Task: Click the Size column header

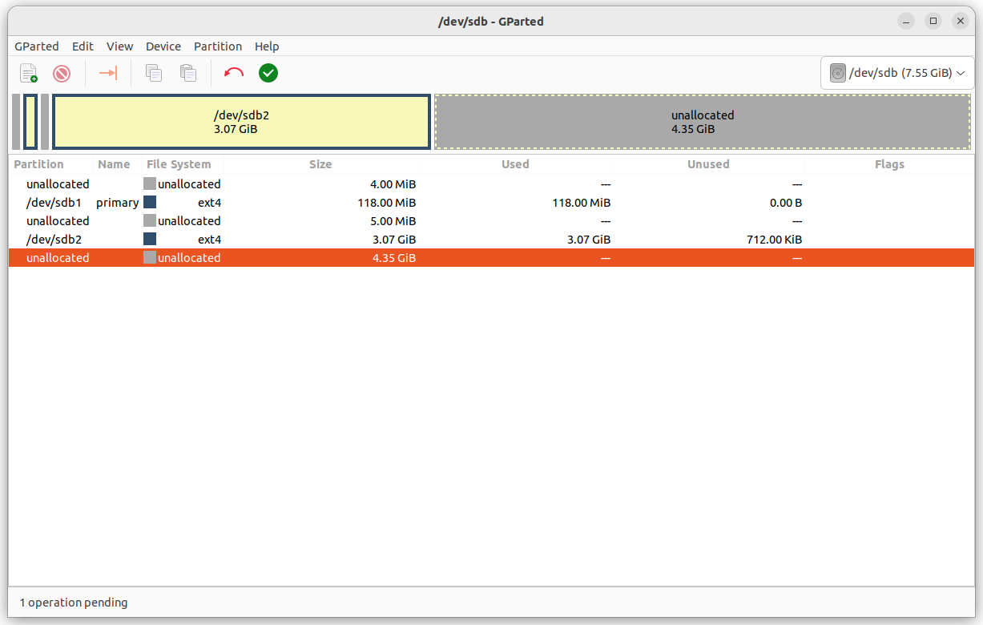Action: coord(320,164)
